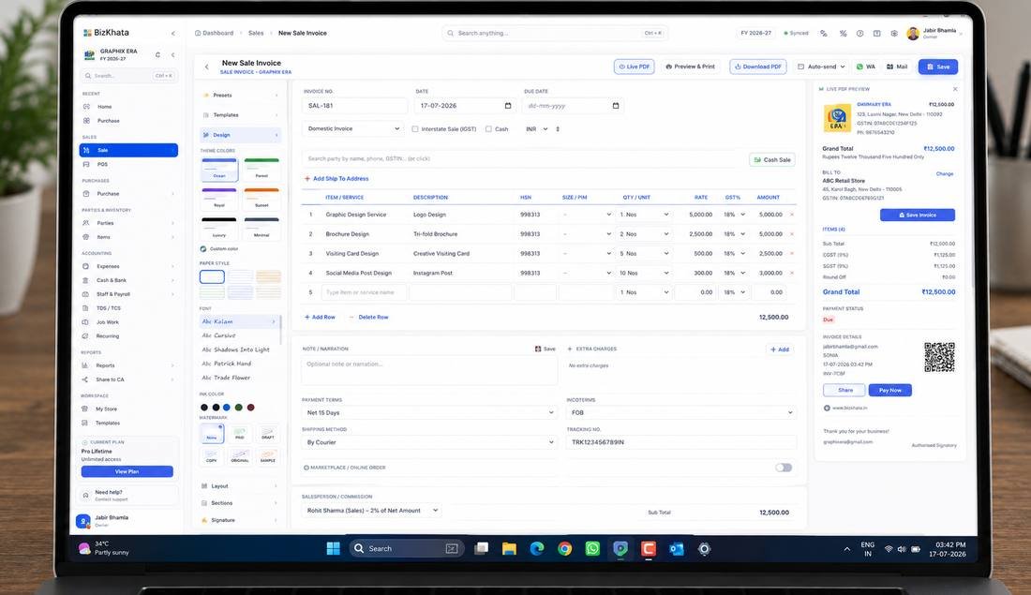Image resolution: width=1031 pixels, height=595 pixels.
Task: Select the ORIGINAL watermark option
Action: [x=240, y=456]
